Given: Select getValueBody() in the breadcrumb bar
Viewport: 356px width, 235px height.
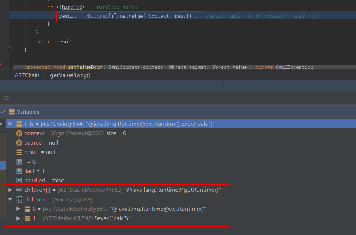Looking at the screenshot, I should pos(70,75).
